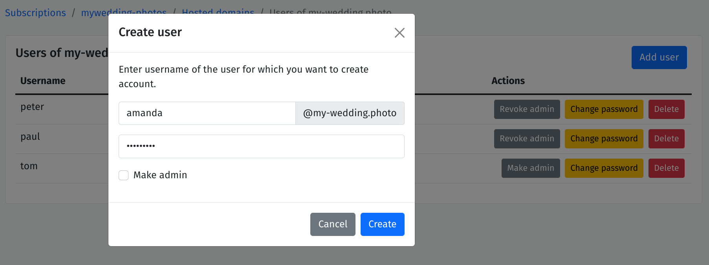Change password for peter
This screenshot has height=265, width=709.
604,109
